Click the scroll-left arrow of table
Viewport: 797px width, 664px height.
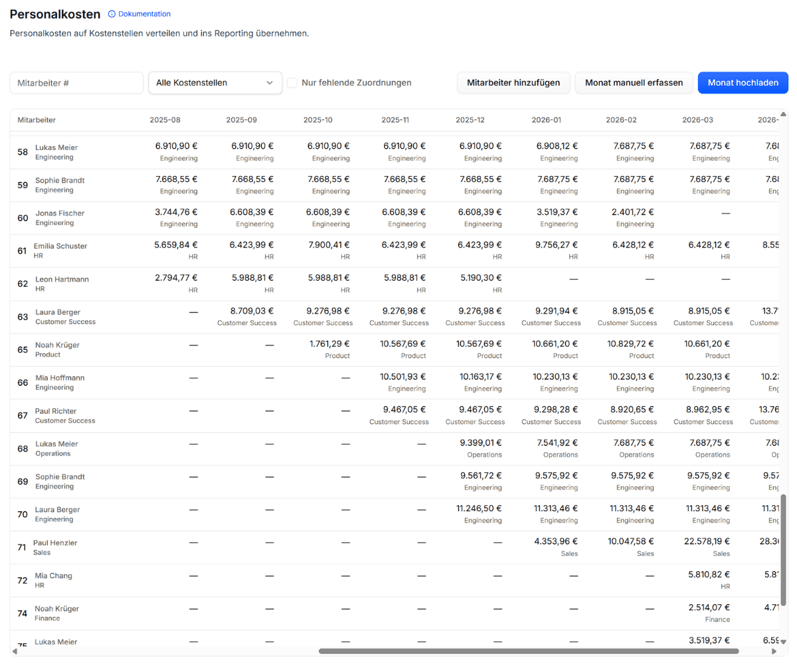15,651
